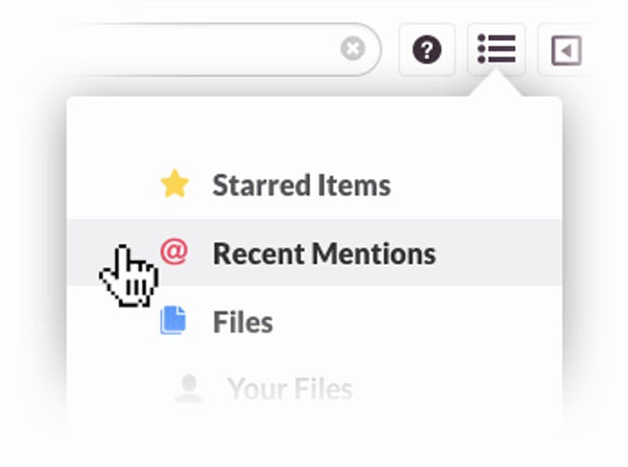Click the boxed left-arrow icon
628x467 pixels.
point(567,50)
